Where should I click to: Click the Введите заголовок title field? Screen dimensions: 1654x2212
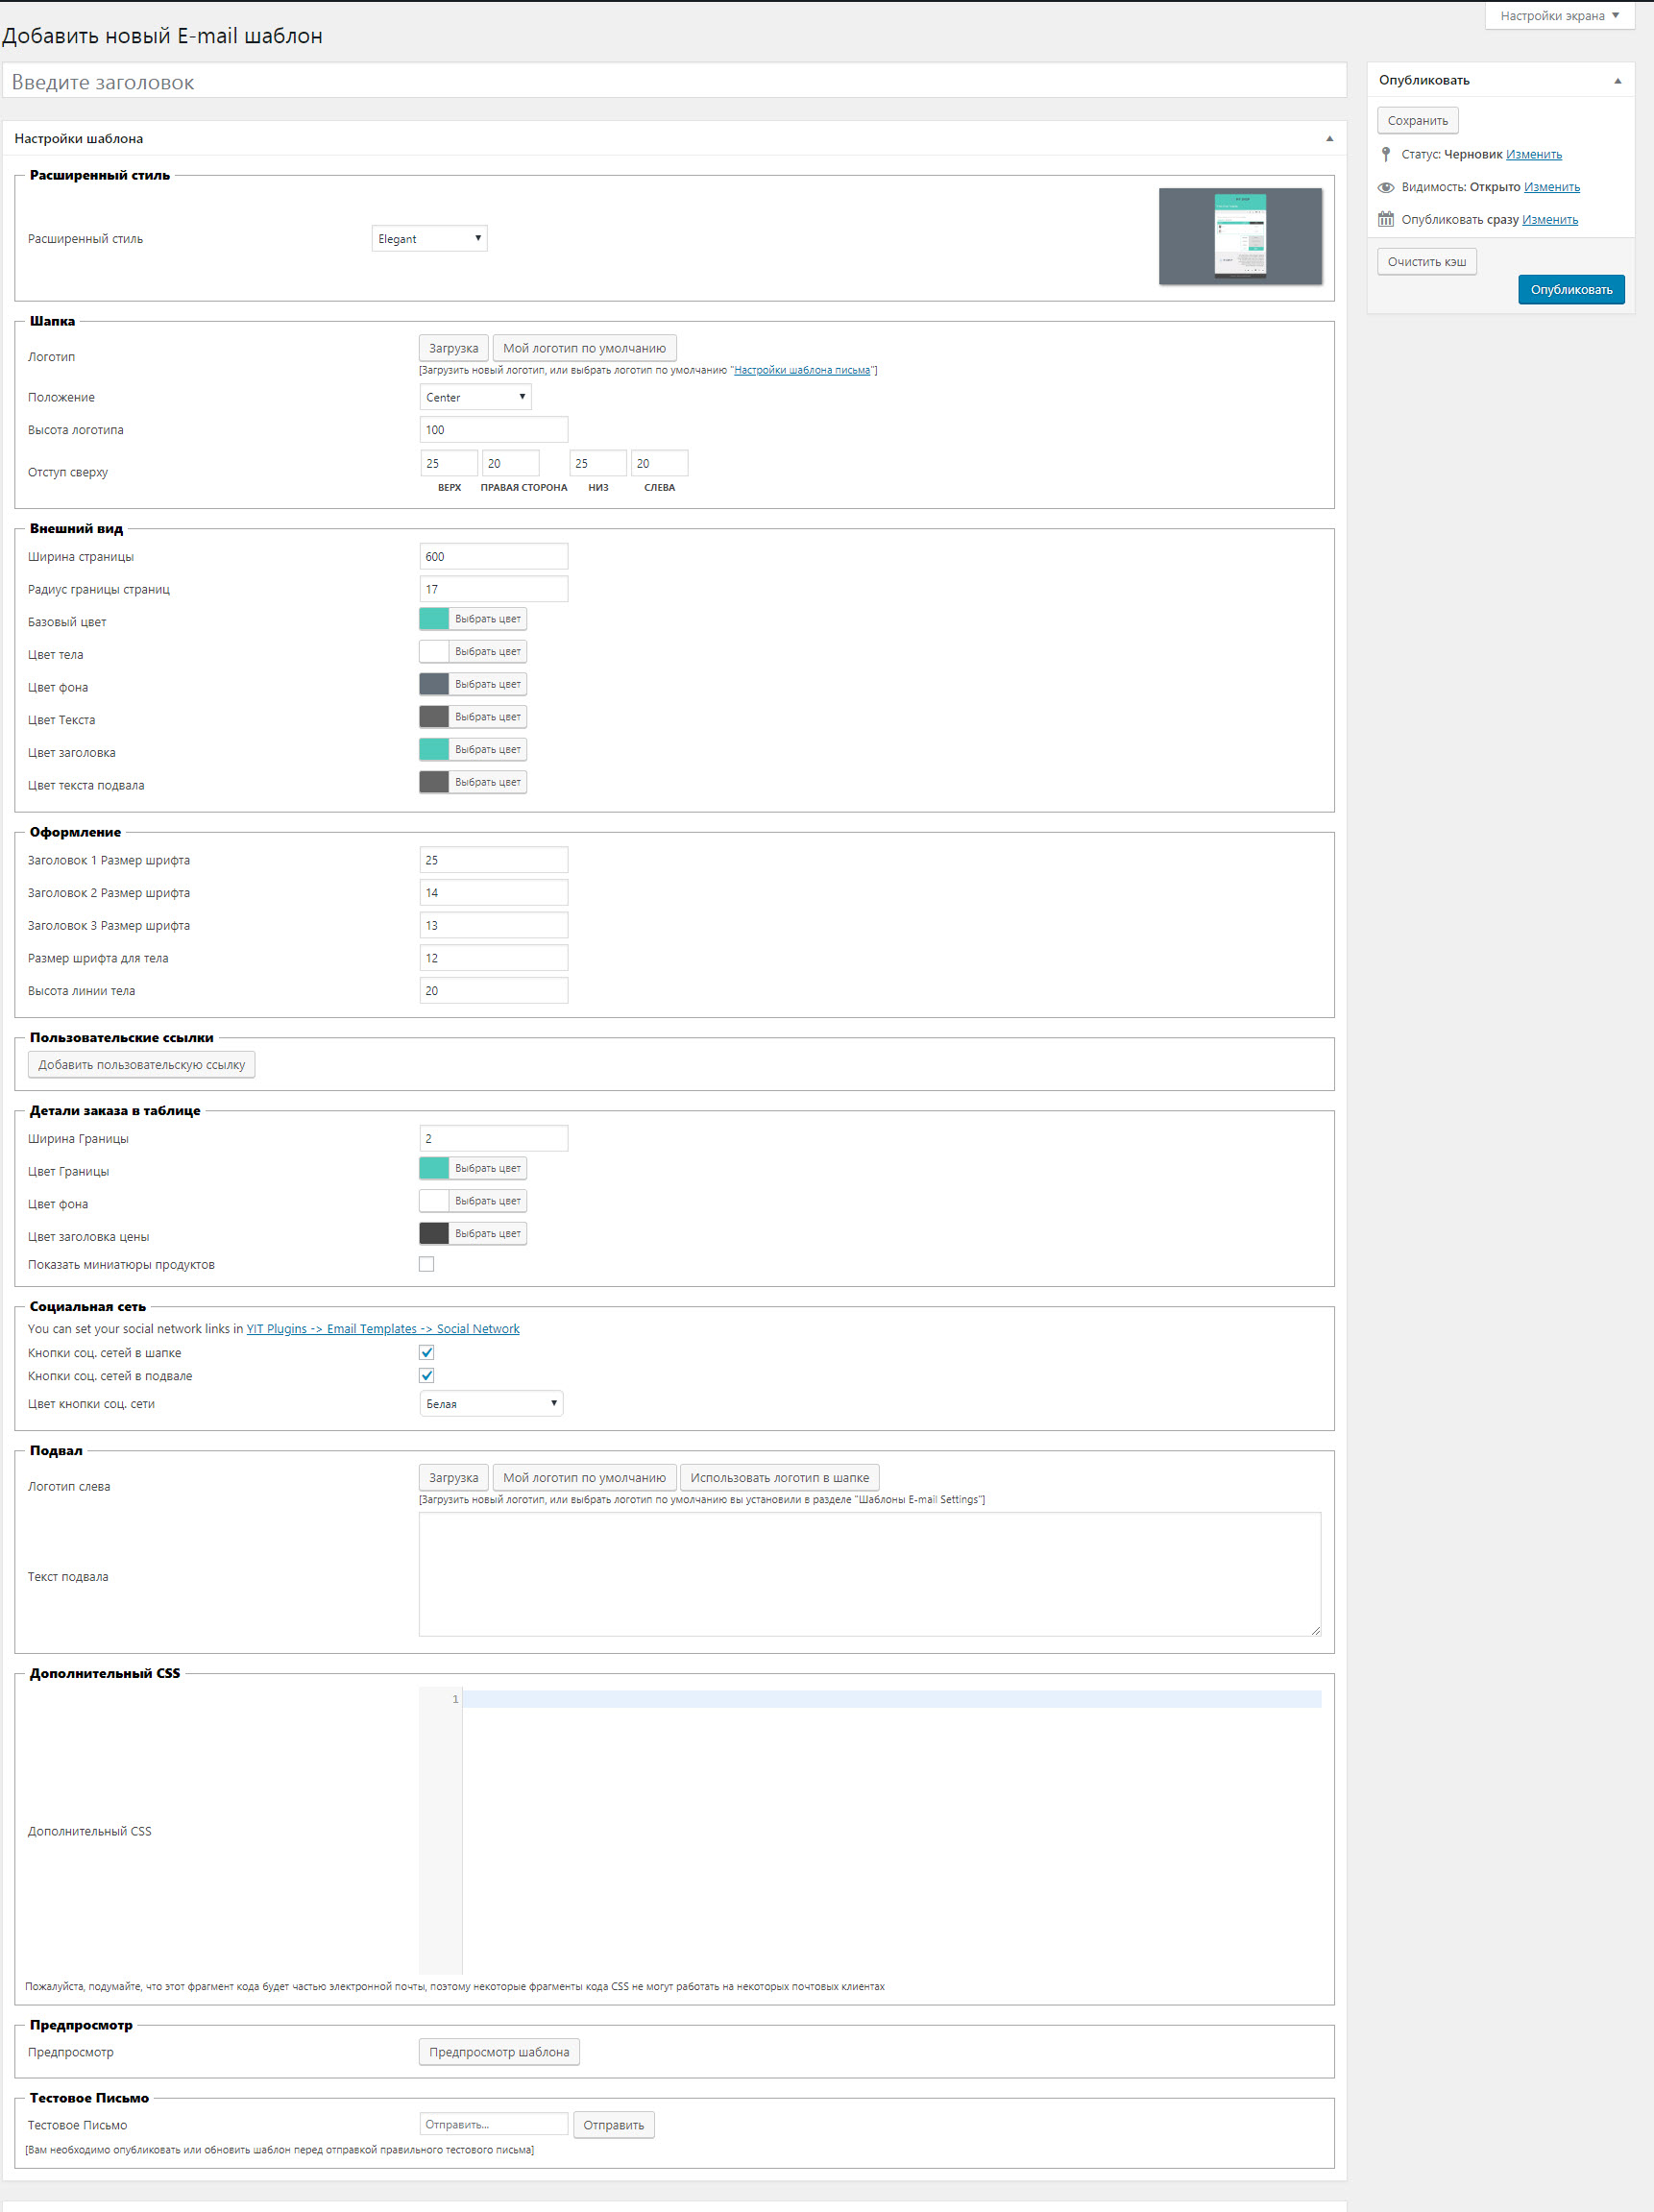pyautogui.click(x=674, y=82)
